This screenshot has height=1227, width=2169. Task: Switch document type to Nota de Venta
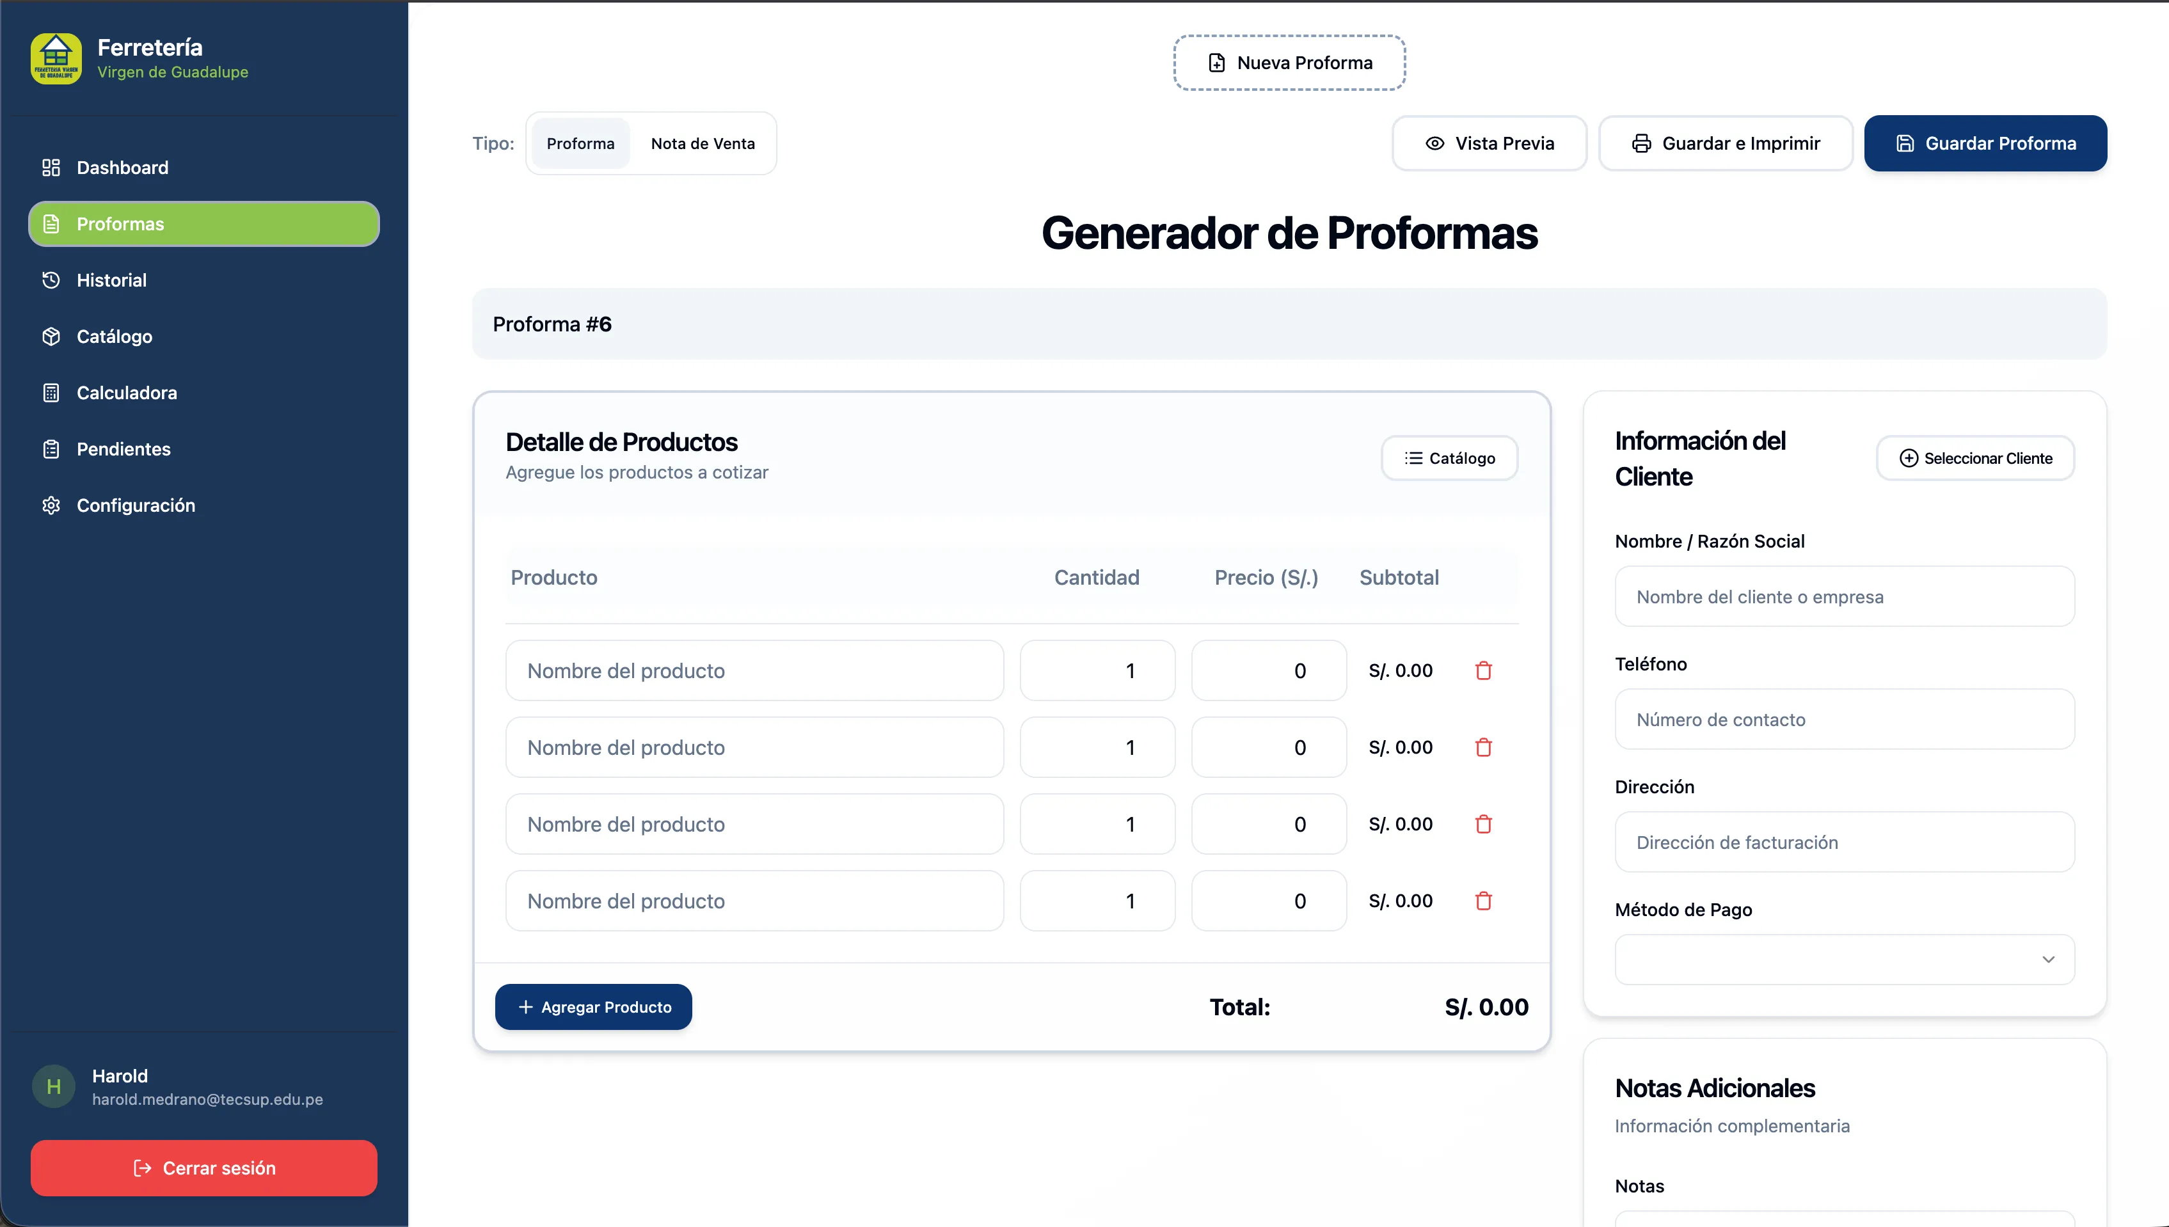(x=702, y=143)
